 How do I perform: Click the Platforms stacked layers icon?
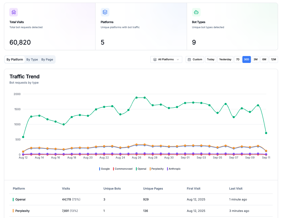105,12
